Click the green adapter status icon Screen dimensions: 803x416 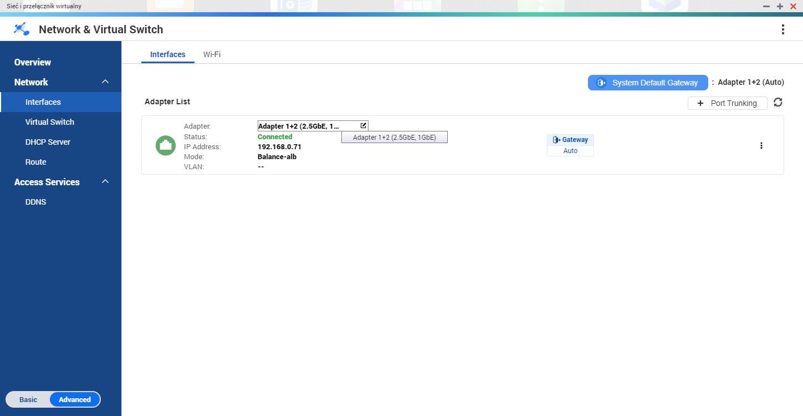(x=165, y=145)
